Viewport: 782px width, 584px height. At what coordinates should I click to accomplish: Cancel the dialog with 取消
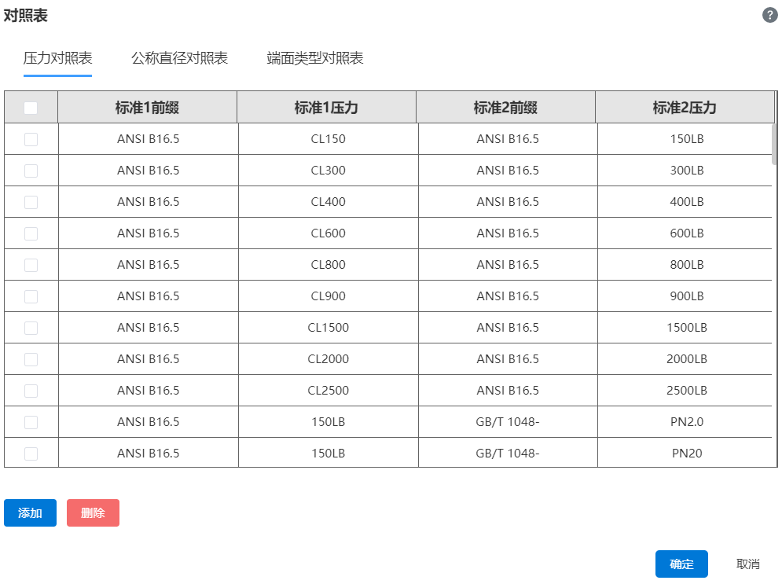pyautogui.click(x=747, y=564)
